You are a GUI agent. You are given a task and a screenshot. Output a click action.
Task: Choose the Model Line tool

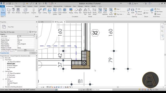point(89,11)
